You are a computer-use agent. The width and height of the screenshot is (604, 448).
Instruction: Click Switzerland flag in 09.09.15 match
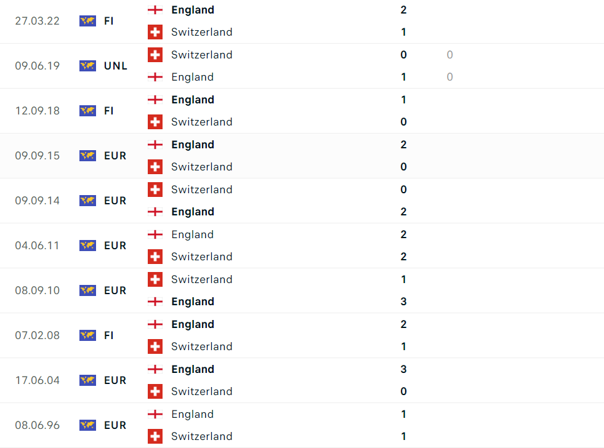coord(155,167)
